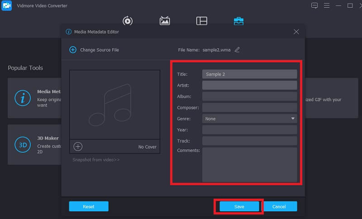Add cover image with the plus icon

(x=78, y=146)
